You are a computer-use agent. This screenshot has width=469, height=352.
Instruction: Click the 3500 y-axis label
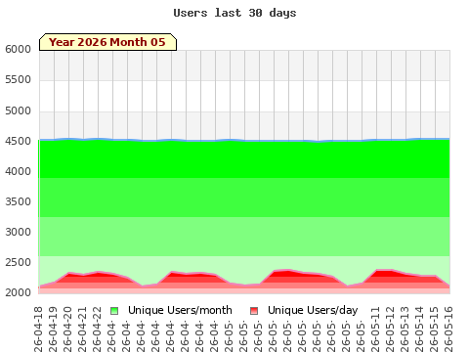[18, 201]
